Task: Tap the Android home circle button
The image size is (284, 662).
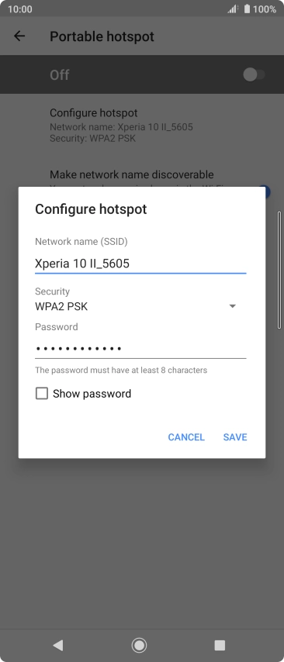Action: tap(139, 645)
